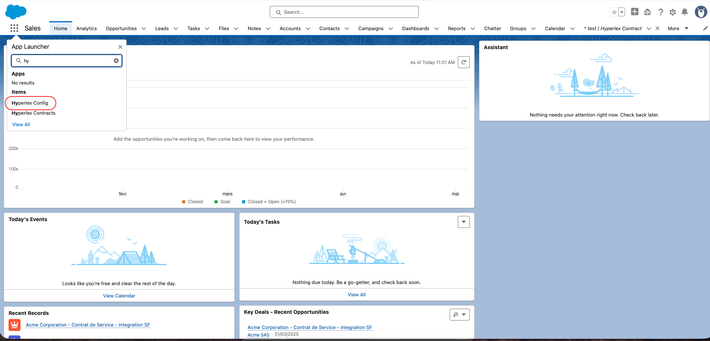Open the Calendar tab
This screenshot has width=710, height=341.
click(x=555, y=28)
